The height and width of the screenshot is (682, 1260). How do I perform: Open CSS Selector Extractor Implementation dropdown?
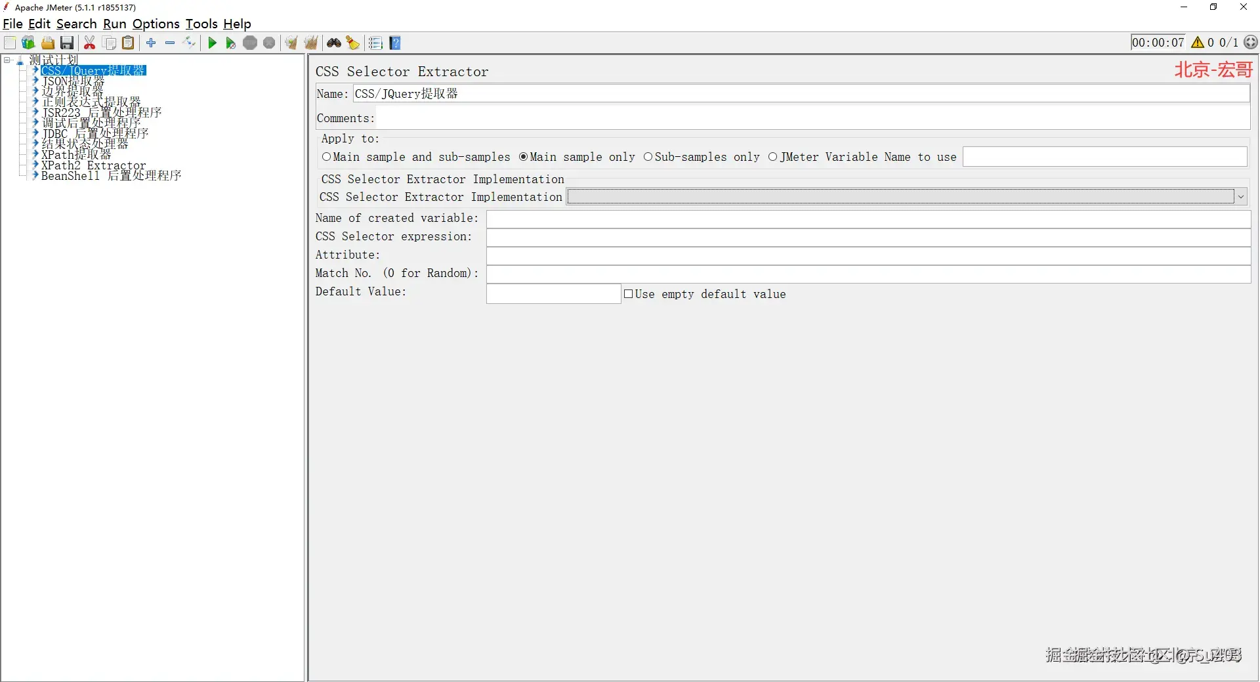(907, 197)
